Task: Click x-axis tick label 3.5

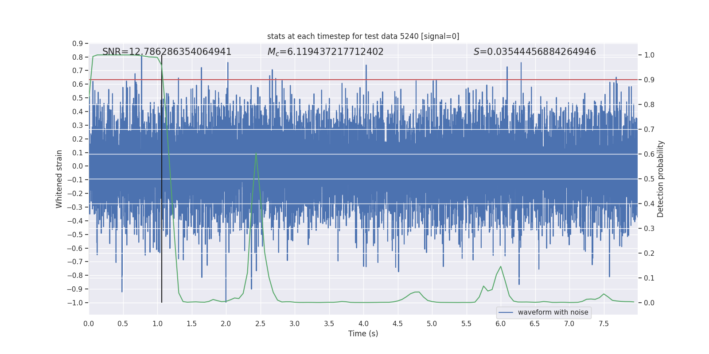Action: click(x=329, y=324)
